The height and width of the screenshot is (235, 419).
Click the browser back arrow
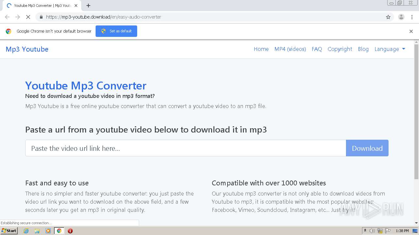7,17
